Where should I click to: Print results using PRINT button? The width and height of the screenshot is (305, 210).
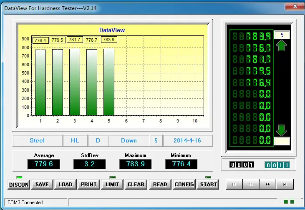(x=89, y=184)
